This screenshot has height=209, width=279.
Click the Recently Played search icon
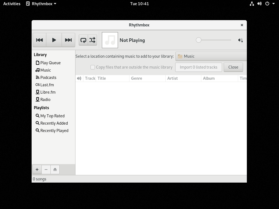pyautogui.click(x=37, y=130)
